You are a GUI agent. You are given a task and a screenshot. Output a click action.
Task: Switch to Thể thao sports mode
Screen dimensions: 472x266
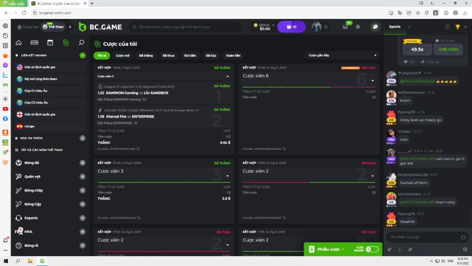coord(53,27)
